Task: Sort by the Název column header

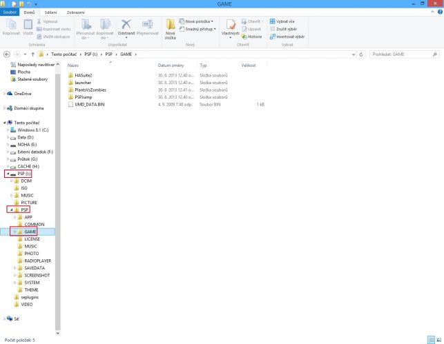Action: point(73,65)
